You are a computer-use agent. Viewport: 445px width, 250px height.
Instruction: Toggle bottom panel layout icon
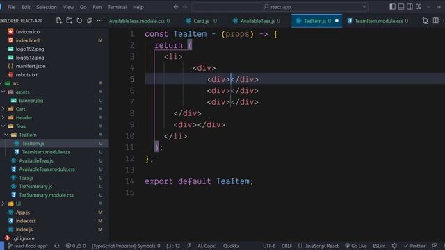tap(401, 7)
